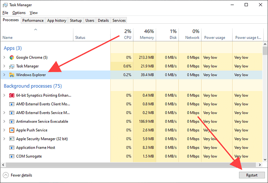The image size is (268, 183).
Task: Click the horizontal scrollbar right arrow
Action: click(259, 164)
